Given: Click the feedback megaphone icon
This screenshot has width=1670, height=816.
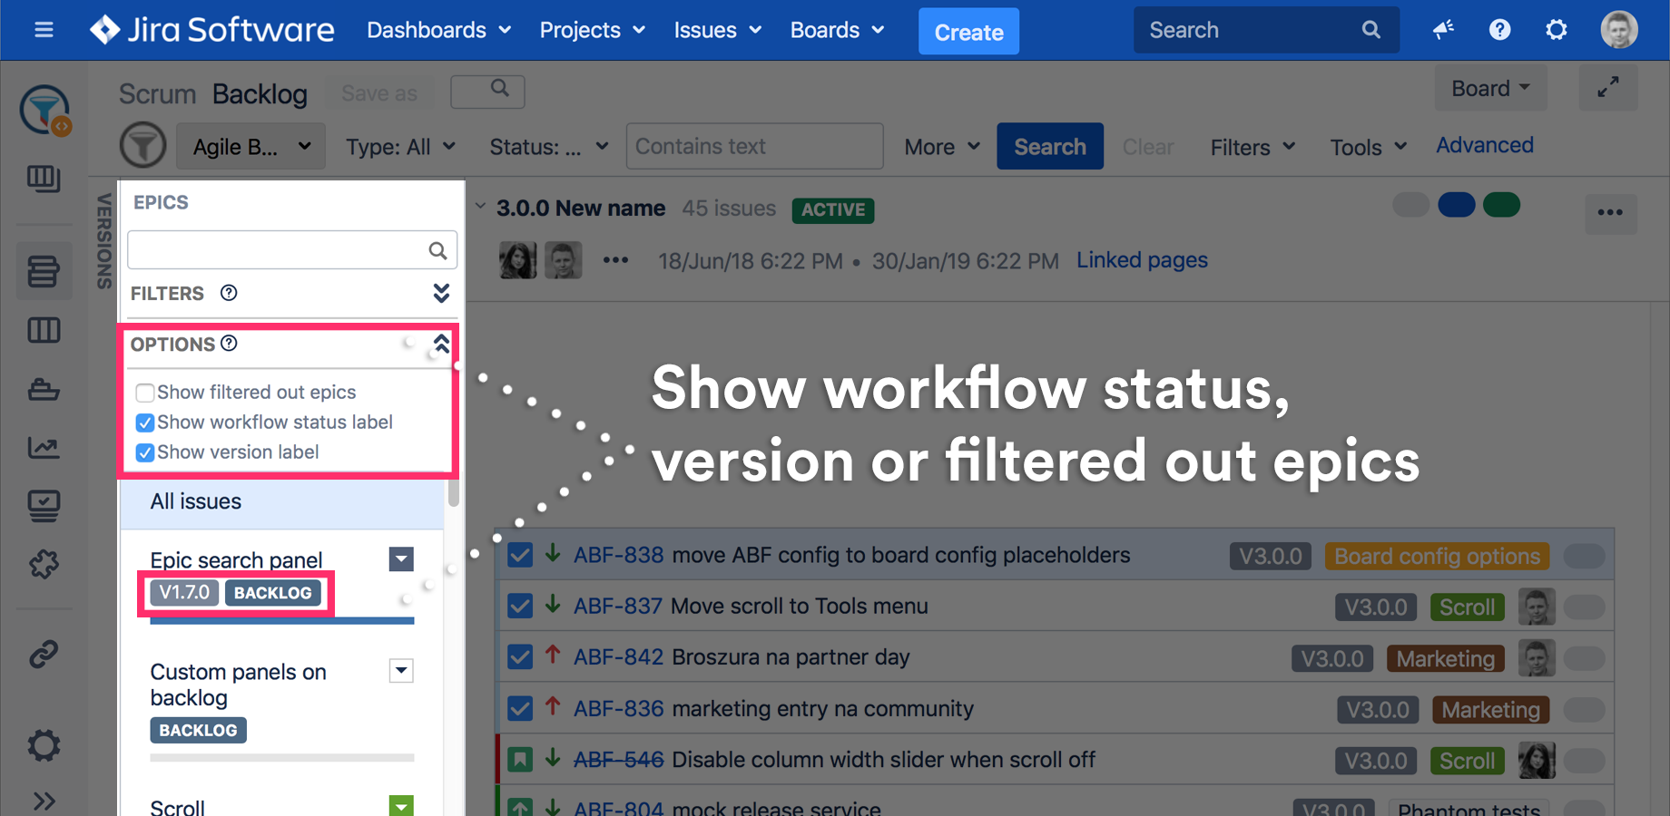Looking at the screenshot, I should click(1443, 30).
